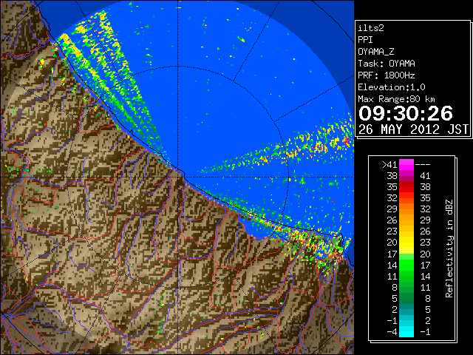Click the '---' legend upper bound

423,165
